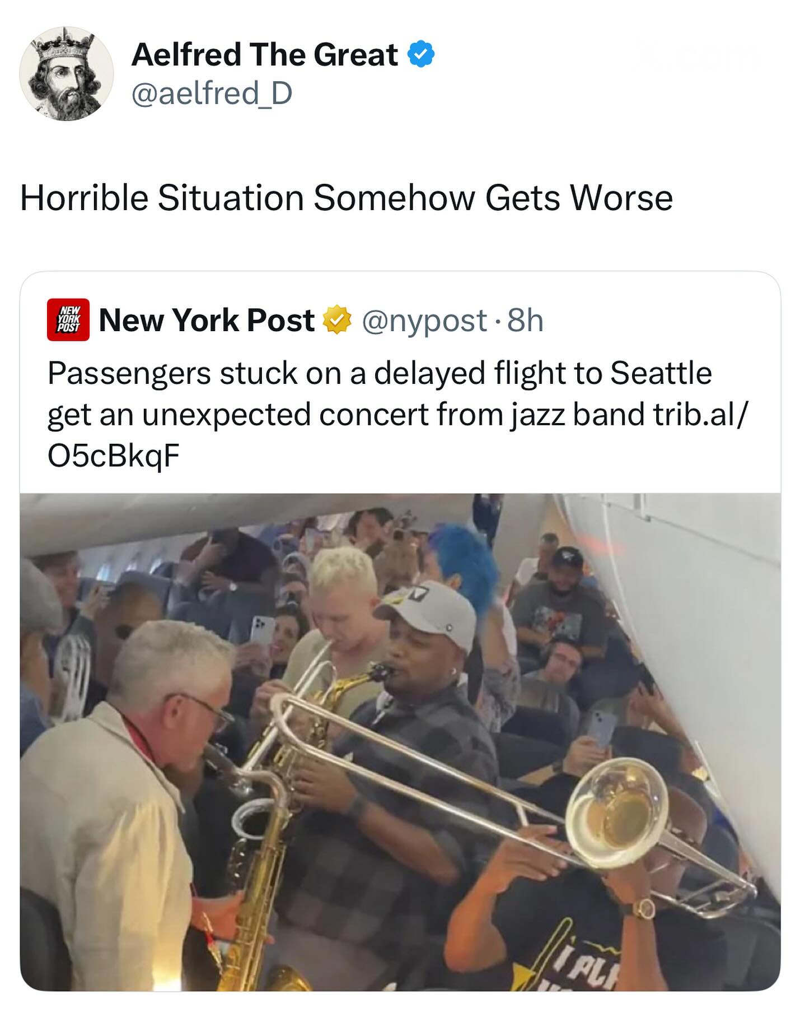Viewport: 800px width, 1017px height.
Task: Open the @nypost handle
Action: coord(424,321)
